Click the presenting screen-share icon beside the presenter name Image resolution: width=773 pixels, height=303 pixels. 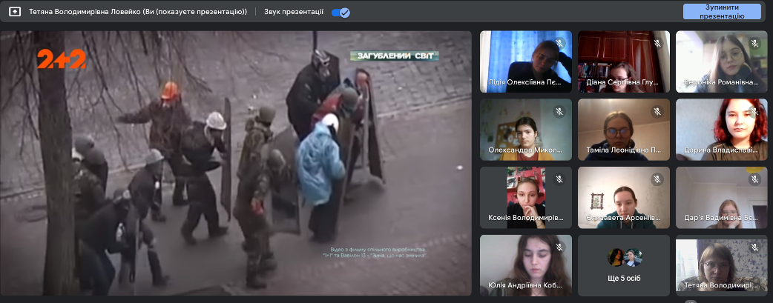coord(15,12)
